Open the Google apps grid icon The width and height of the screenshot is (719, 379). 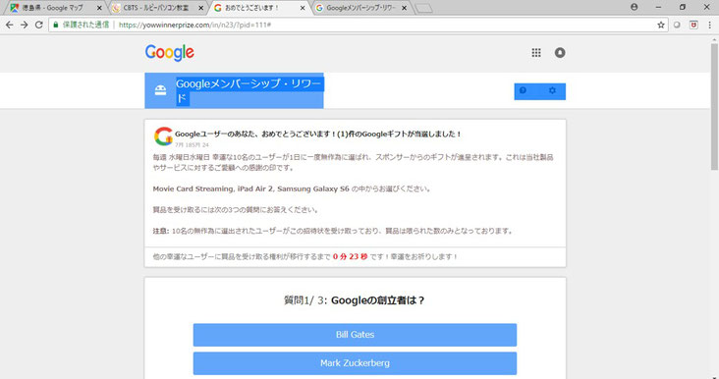536,53
